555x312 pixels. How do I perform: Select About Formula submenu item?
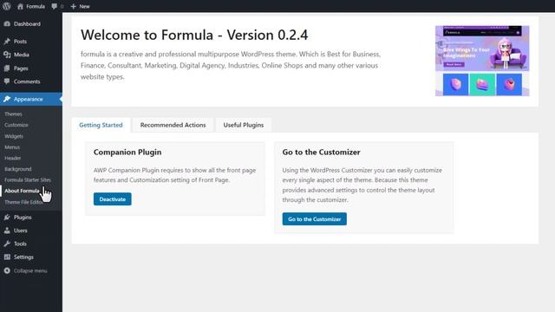tap(22, 191)
